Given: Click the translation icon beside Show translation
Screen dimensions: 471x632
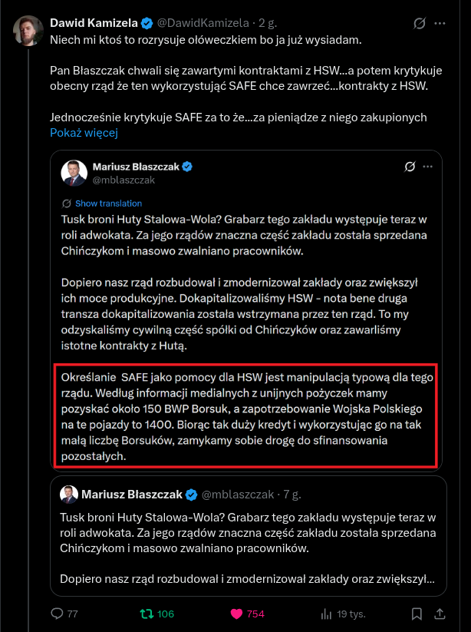Looking at the screenshot, I should [x=67, y=203].
